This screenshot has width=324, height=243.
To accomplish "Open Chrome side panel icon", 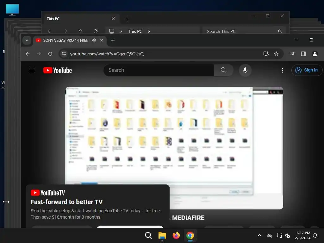I will tap(303, 54).
